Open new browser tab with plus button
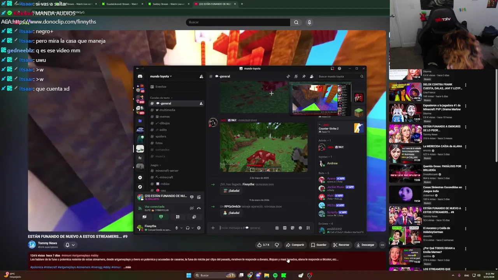Image resolution: width=498 pixels, height=280 pixels. point(242,4)
